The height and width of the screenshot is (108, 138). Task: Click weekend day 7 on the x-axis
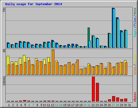33,105
